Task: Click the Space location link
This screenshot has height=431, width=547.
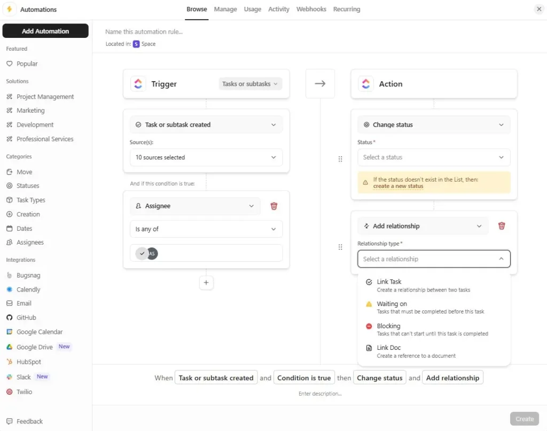Action: pyautogui.click(x=144, y=44)
